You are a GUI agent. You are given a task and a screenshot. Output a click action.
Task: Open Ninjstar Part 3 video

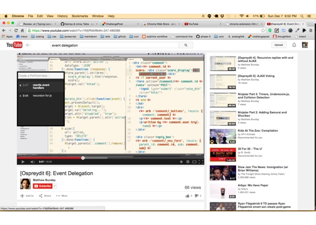tap(264, 96)
